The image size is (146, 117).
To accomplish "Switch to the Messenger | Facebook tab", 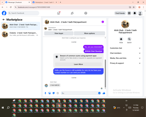I will [18, 2].
